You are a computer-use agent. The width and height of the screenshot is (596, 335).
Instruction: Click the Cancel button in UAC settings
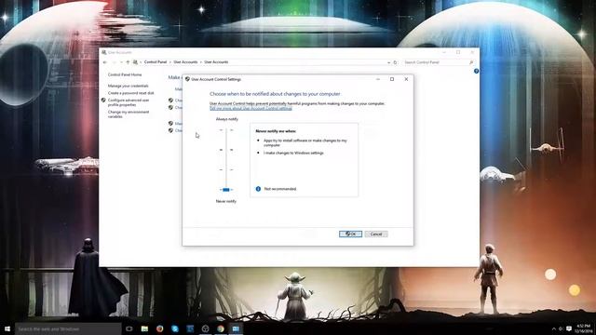click(376, 234)
